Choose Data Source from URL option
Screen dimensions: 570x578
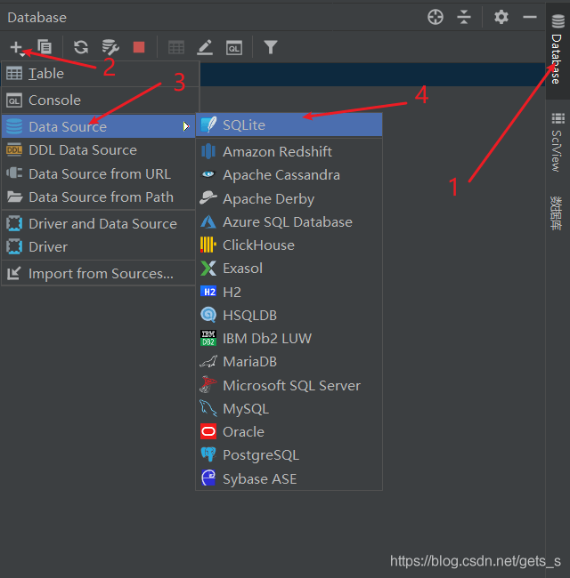pyautogui.click(x=99, y=173)
